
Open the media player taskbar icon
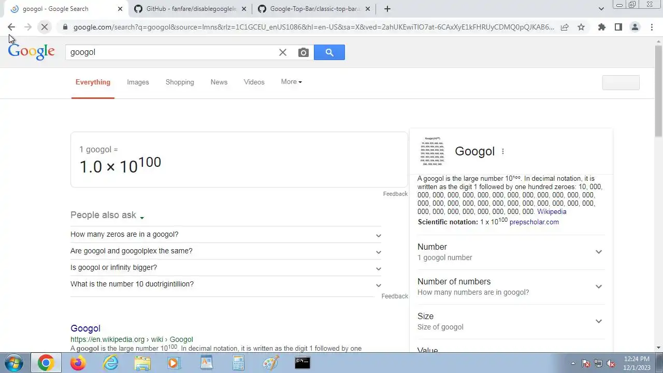click(x=175, y=363)
